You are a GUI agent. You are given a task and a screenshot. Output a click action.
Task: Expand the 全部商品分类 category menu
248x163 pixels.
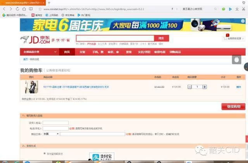click(x=39, y=52)
